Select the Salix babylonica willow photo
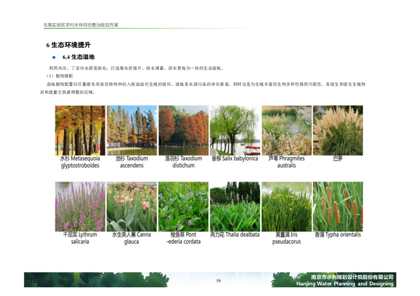This screenshot has width=420, height=296. [x=234, y=130]
